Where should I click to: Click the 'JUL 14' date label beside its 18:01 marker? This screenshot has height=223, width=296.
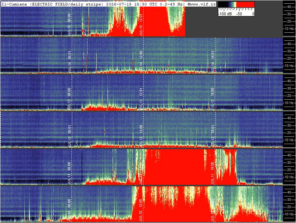pyautogui.click(x=213, y=67)
